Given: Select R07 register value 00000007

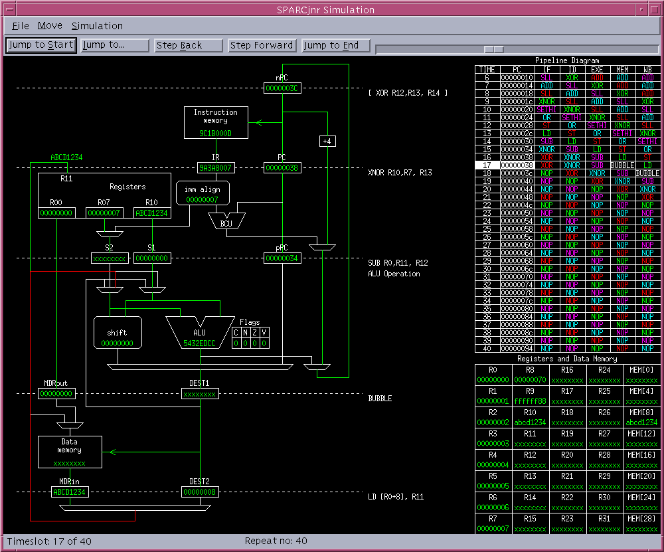Looking at the screenshot, I should click(x=104, y=213).
